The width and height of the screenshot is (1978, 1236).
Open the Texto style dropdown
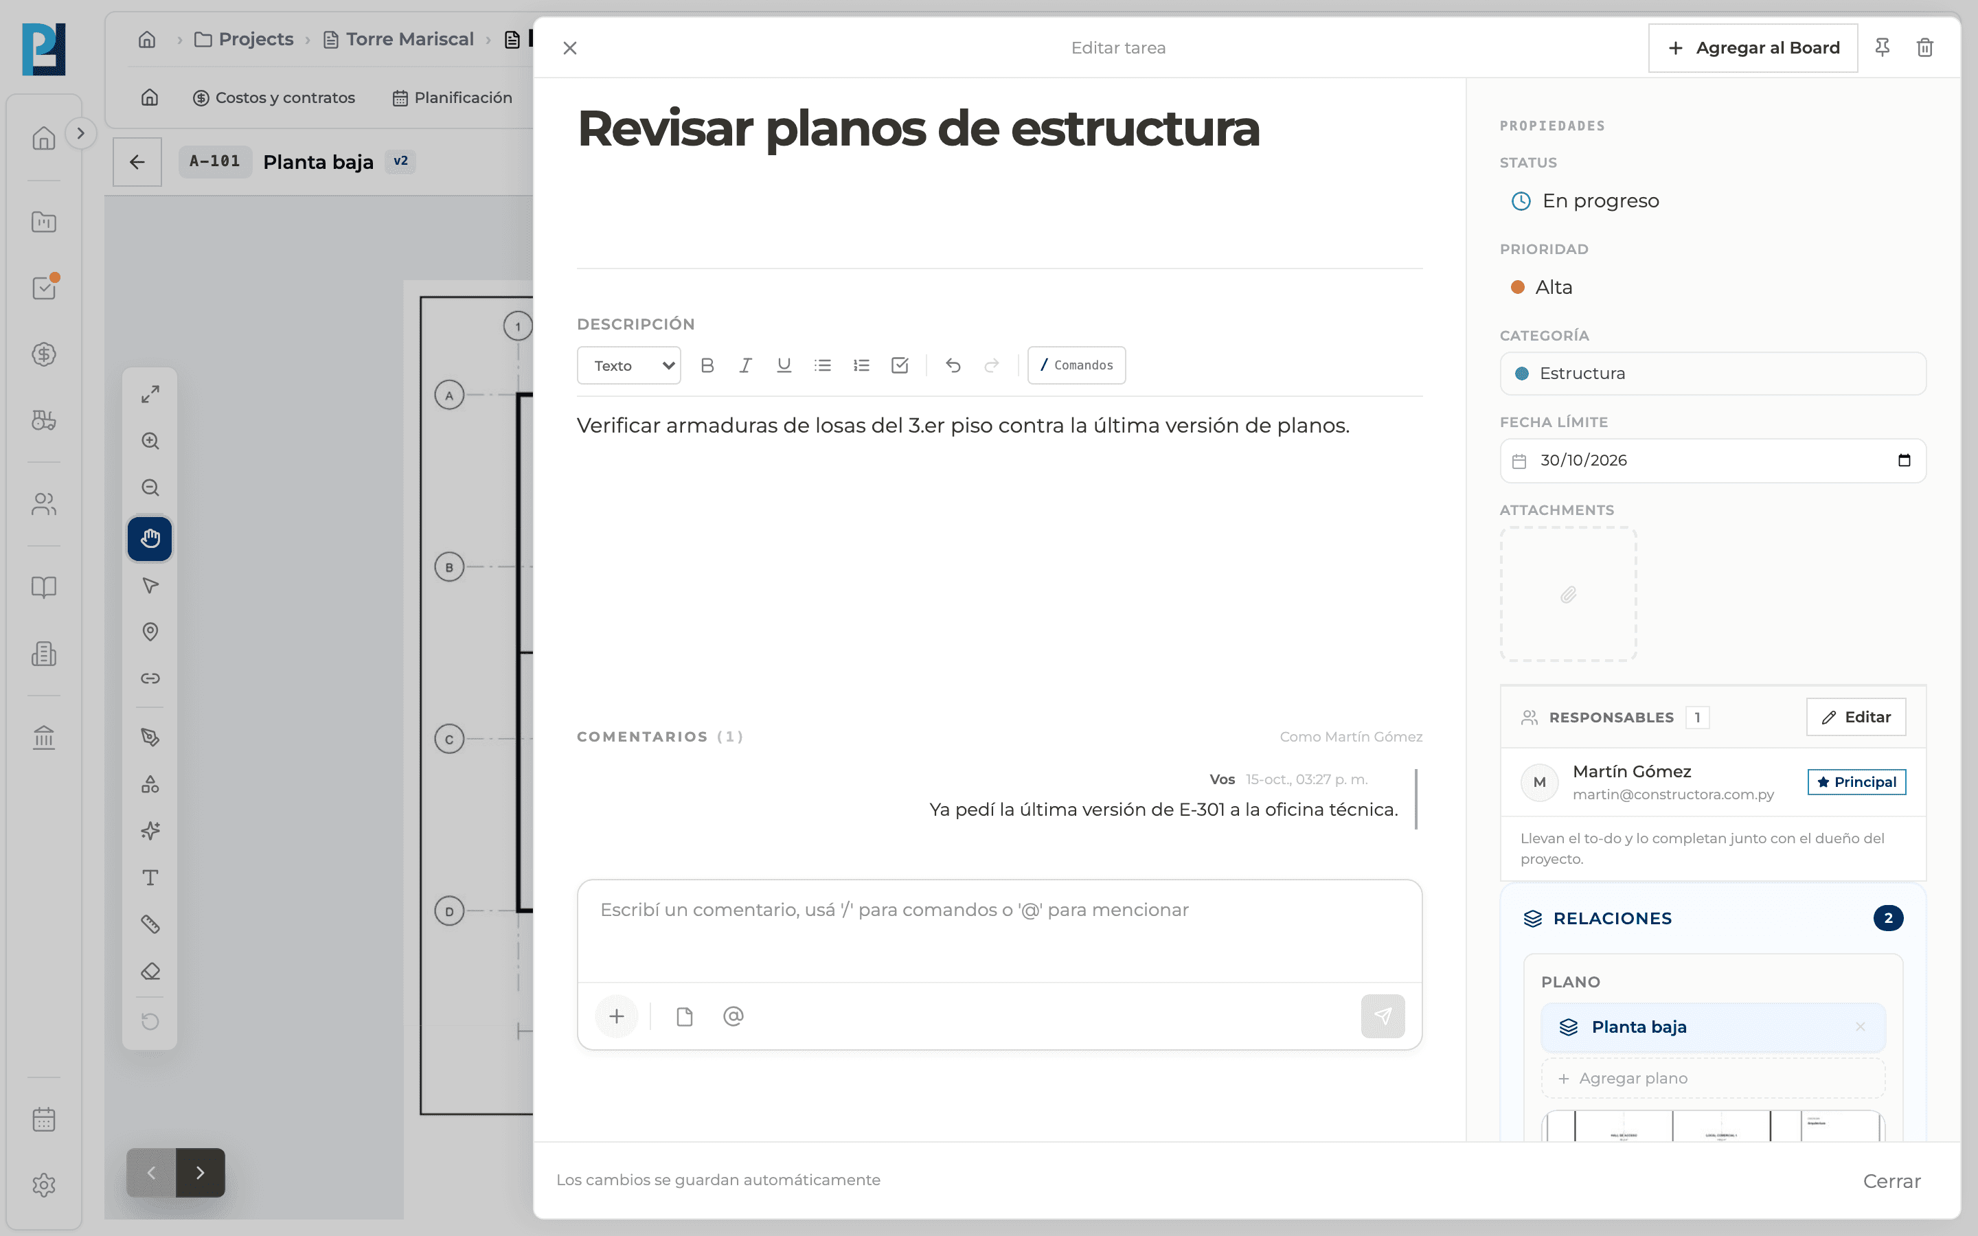628,365
